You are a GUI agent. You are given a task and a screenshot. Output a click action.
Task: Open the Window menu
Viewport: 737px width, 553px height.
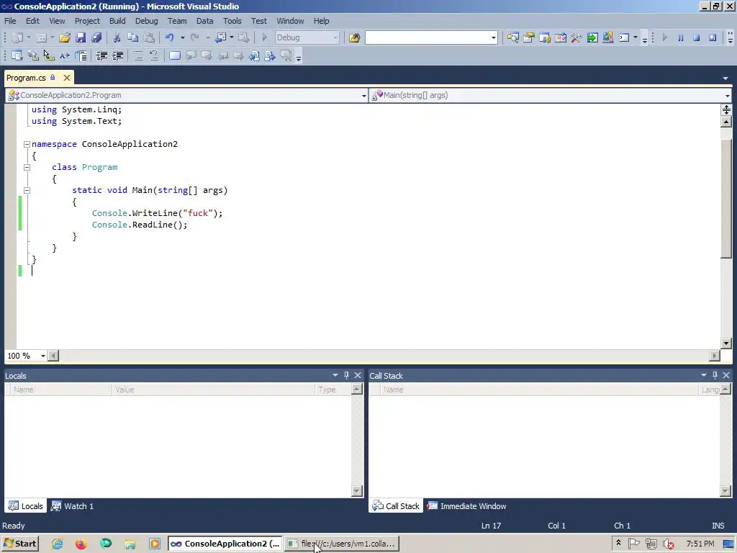point(290,21)
